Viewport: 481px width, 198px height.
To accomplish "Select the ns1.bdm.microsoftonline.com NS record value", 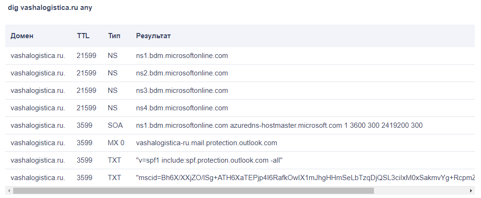I will coord(182,56).
